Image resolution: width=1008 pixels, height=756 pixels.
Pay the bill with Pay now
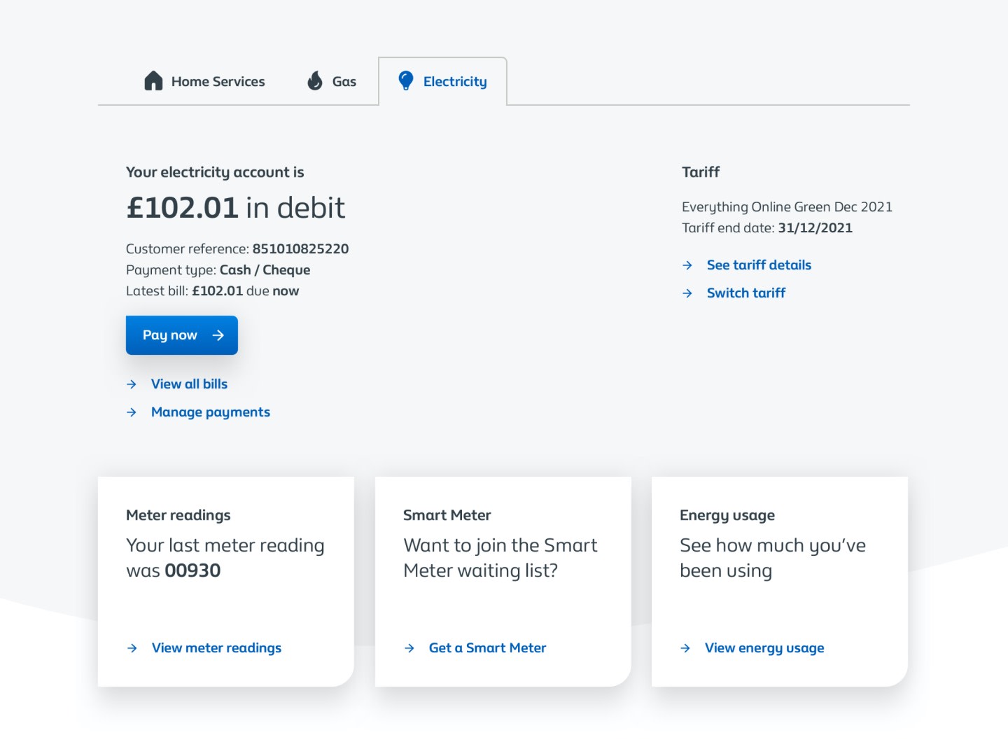click(x=182, y=335)
